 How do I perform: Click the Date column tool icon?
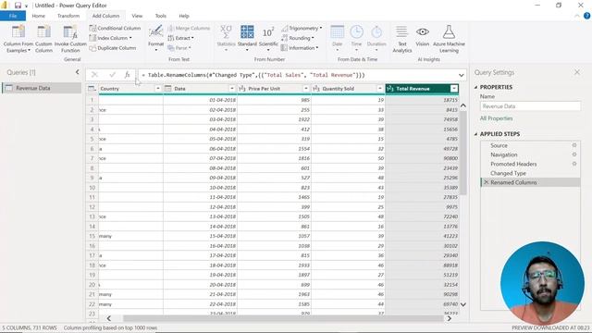click(x=337, y=32)
